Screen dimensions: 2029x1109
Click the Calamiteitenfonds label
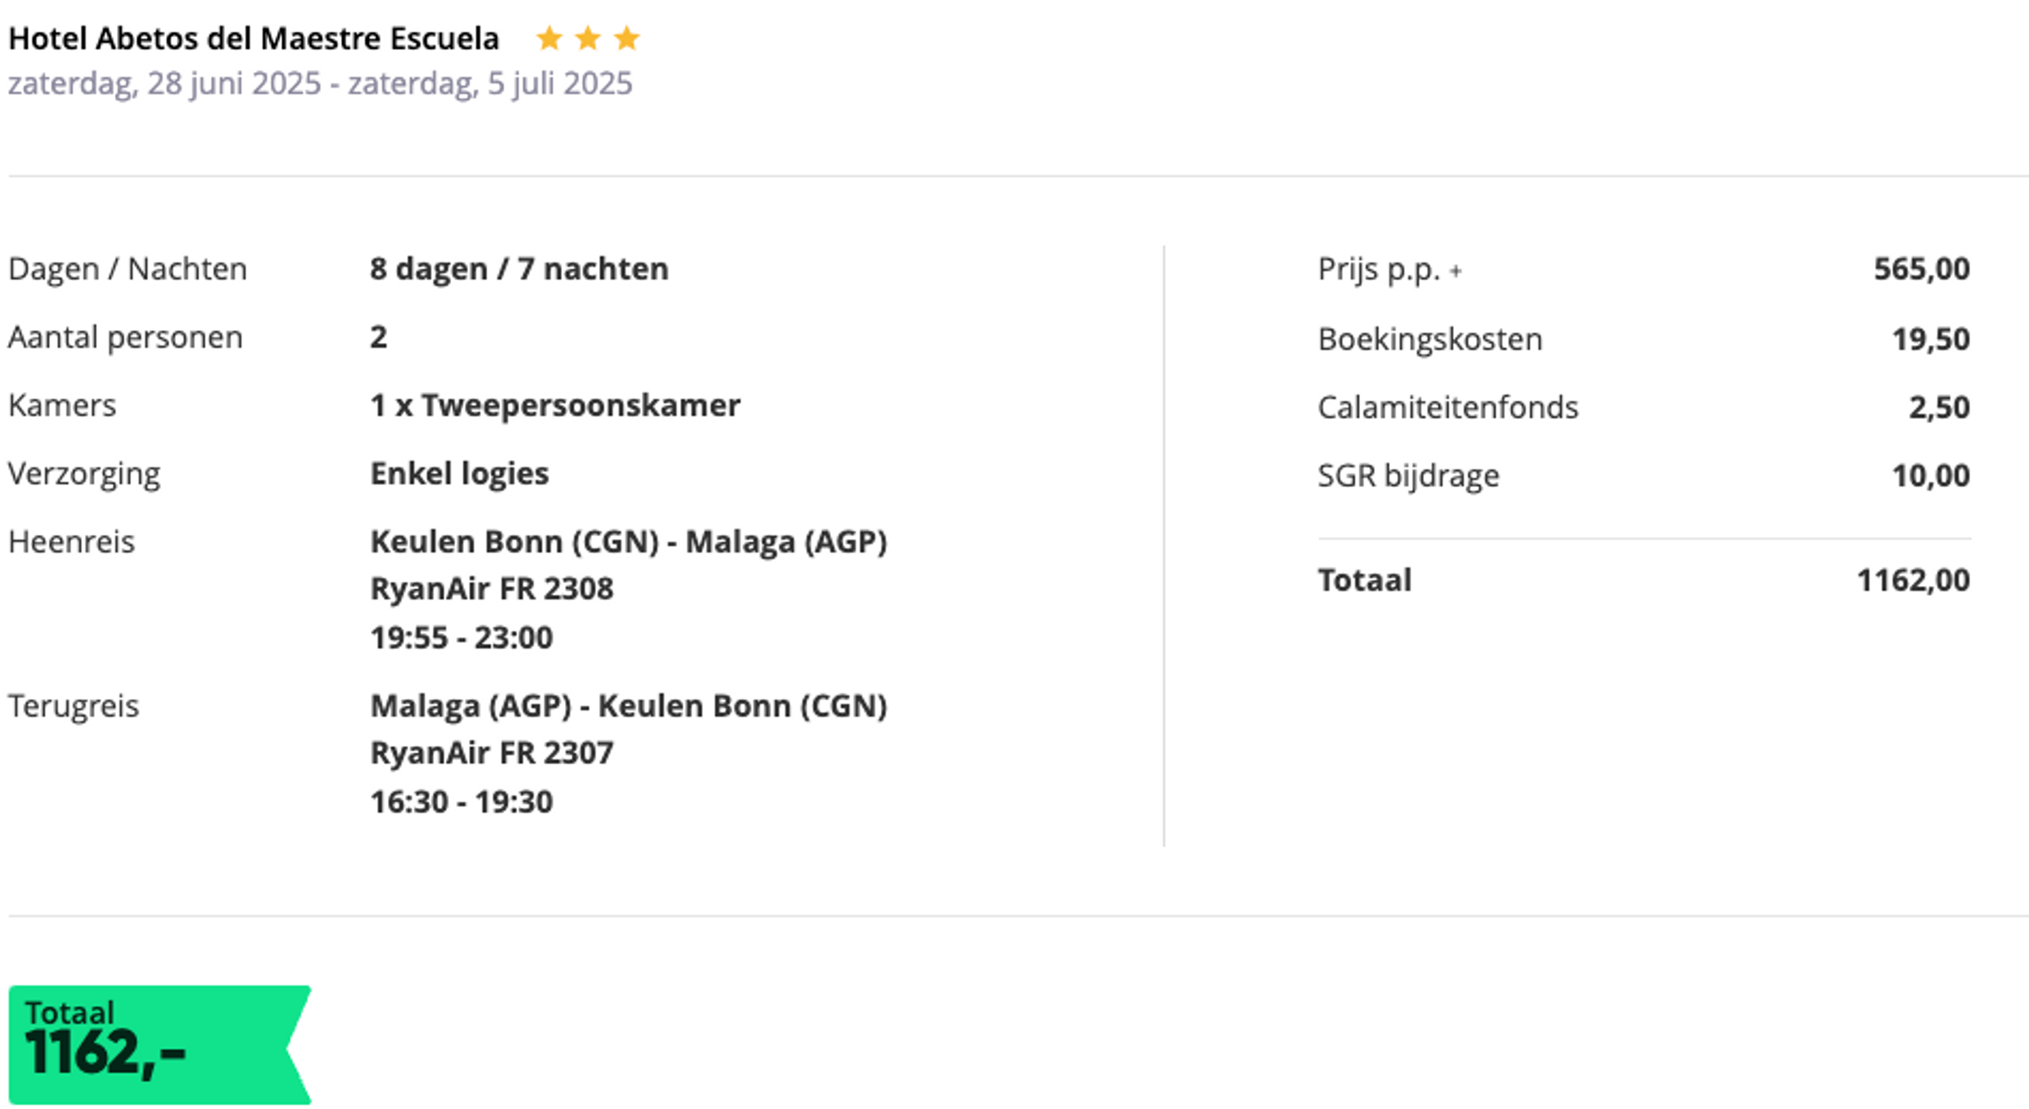coord(1448,408)
